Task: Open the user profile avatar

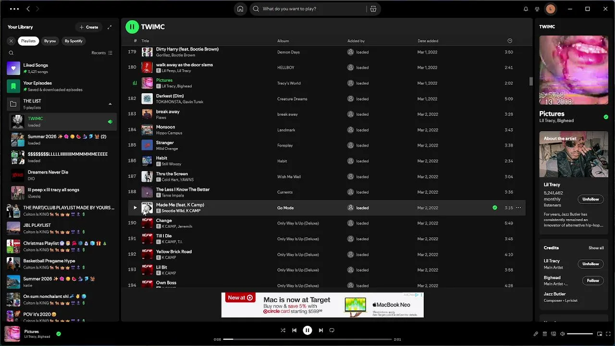Action: (551, 9)
